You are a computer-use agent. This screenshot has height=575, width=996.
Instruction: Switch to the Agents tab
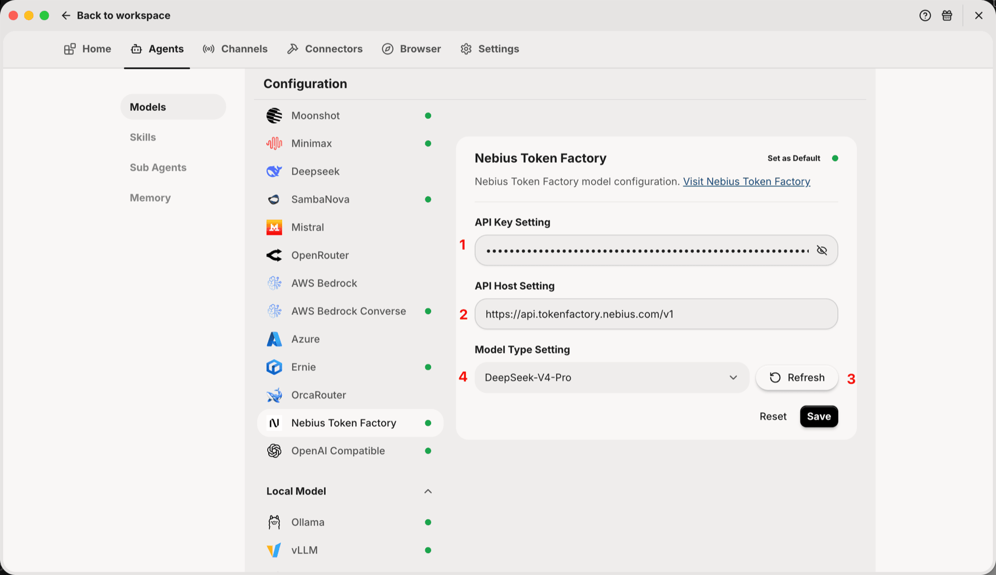pyautogui.click(x=157, y=49)
